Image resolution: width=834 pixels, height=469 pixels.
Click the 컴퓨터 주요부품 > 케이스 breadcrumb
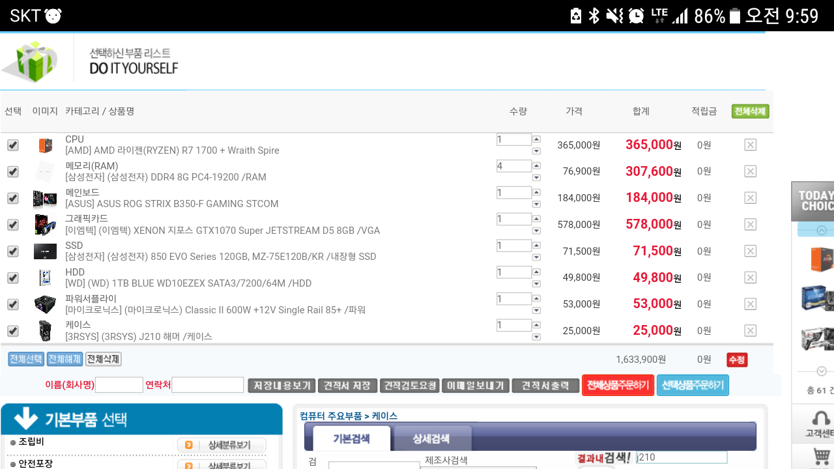tap(349, 416)
